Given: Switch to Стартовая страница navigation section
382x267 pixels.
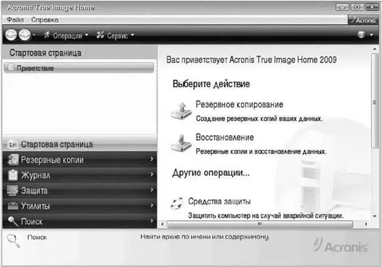Looking at the screenshot, I should [79, 144].
